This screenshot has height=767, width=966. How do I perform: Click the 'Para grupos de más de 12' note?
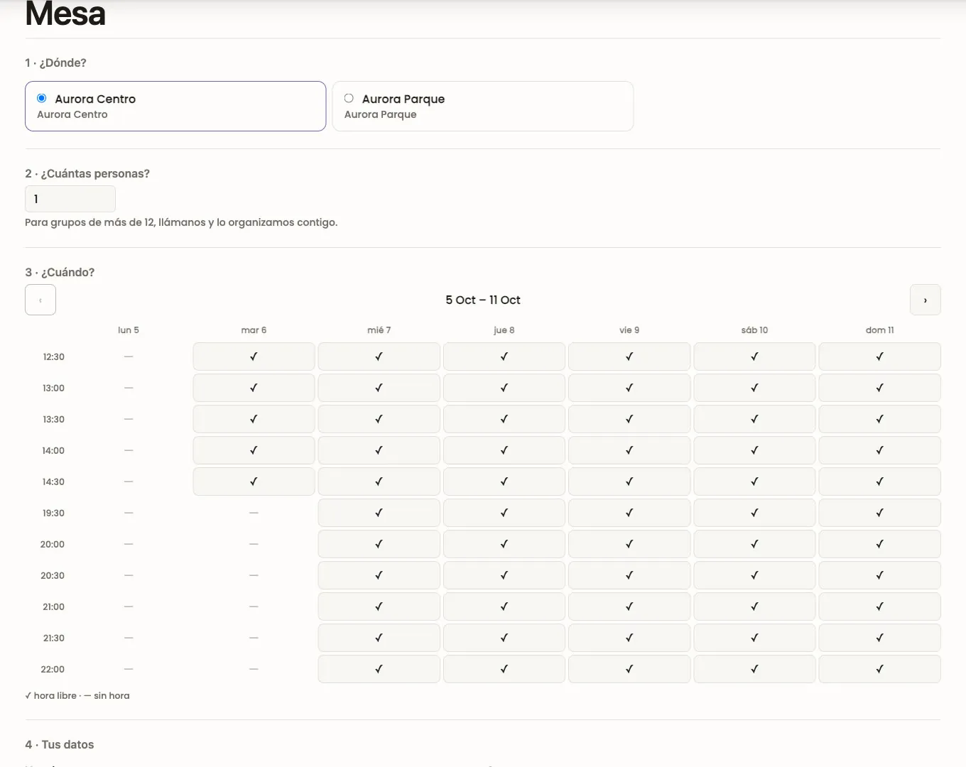[x=181, y=222]
